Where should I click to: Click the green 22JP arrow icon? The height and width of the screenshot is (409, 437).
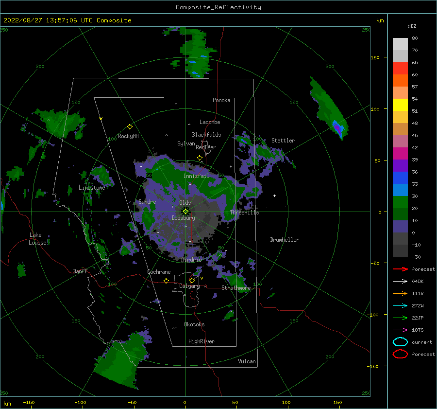(400, 318)
